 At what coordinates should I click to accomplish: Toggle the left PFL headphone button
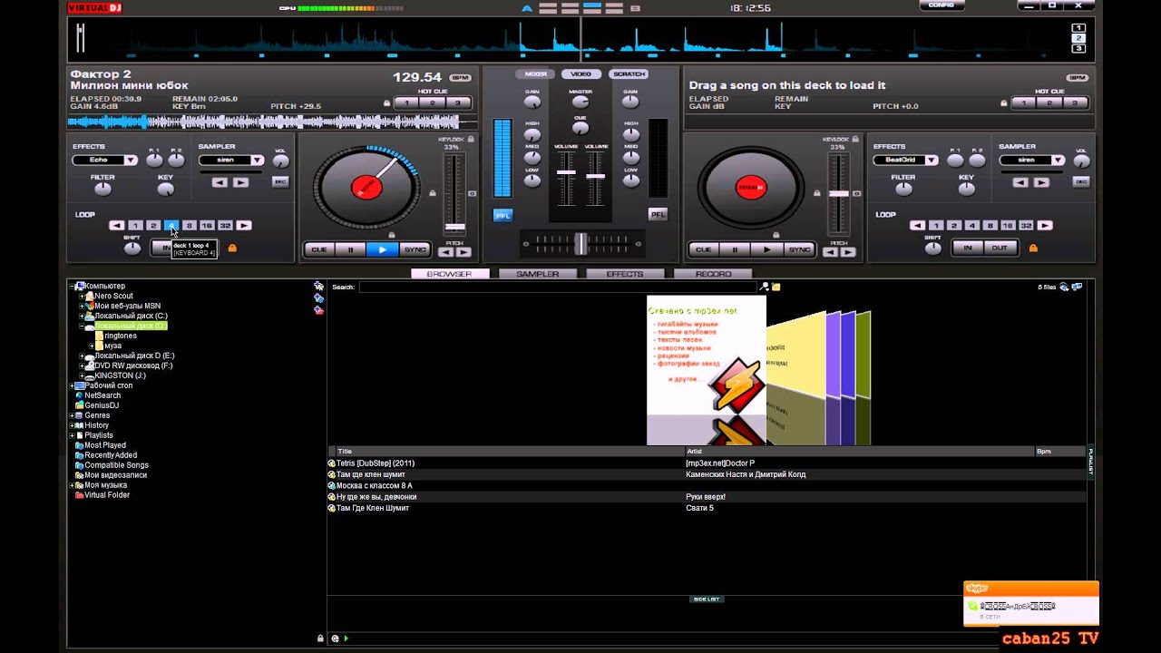[502, 215]
